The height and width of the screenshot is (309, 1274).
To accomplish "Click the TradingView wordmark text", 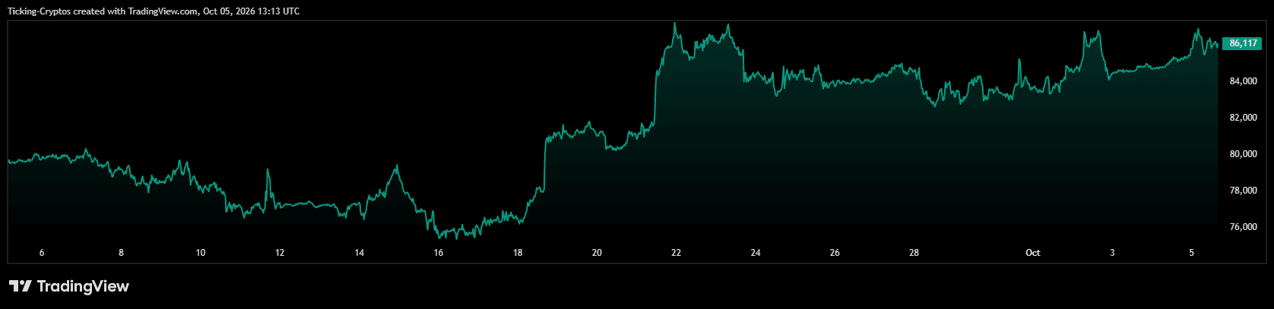I will (x=83, y=286).
